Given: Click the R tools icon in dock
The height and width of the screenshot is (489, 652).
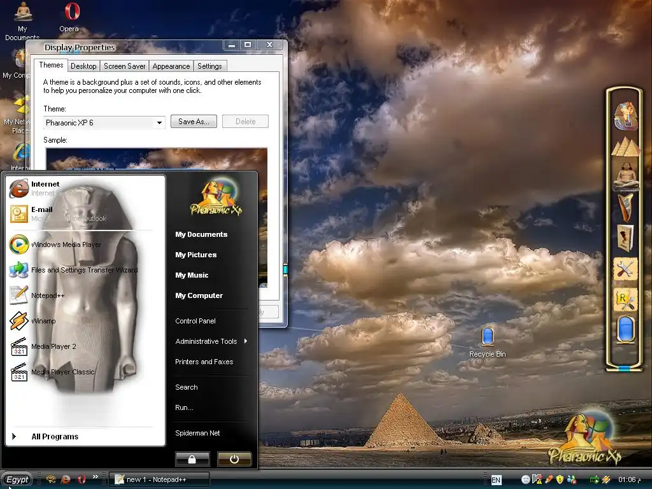Looking at the screenshot, I should click(625, 300).
